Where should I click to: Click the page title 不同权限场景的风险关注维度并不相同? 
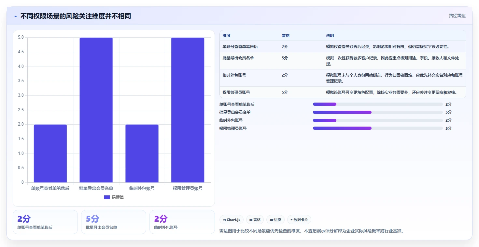76,16
